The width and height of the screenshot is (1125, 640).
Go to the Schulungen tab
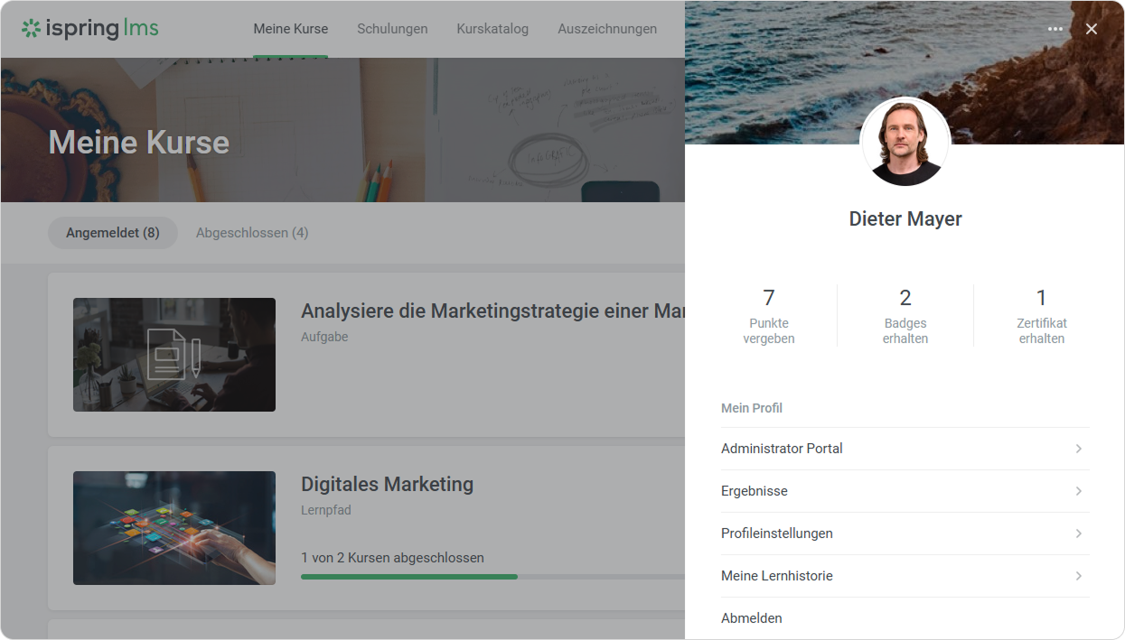pos(392,29)
